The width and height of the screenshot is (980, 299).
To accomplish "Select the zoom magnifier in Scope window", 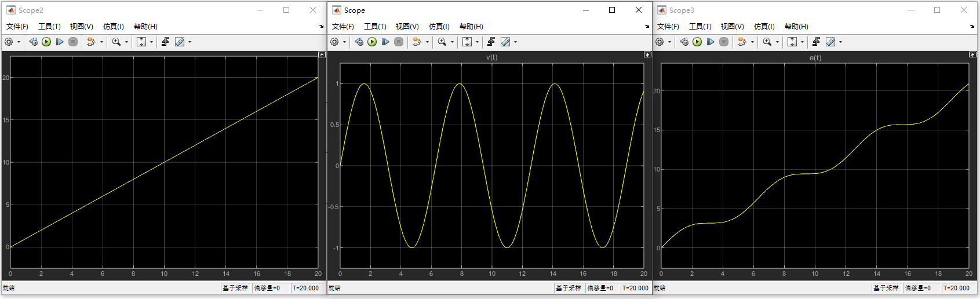I will point(442,42).
